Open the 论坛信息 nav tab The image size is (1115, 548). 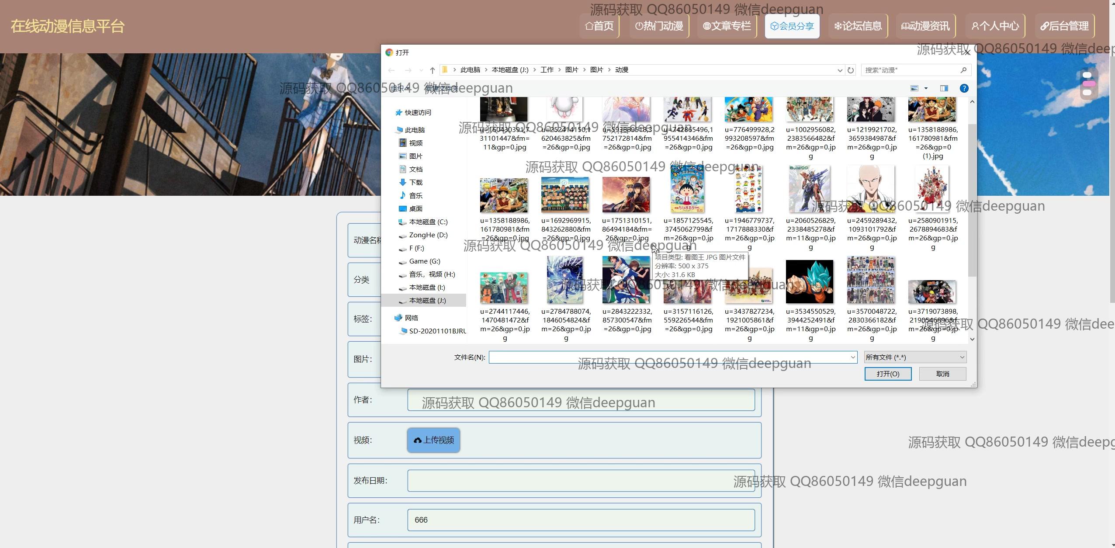coord(858,26)
